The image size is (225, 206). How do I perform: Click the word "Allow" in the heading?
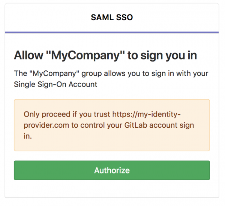(28, 55)
